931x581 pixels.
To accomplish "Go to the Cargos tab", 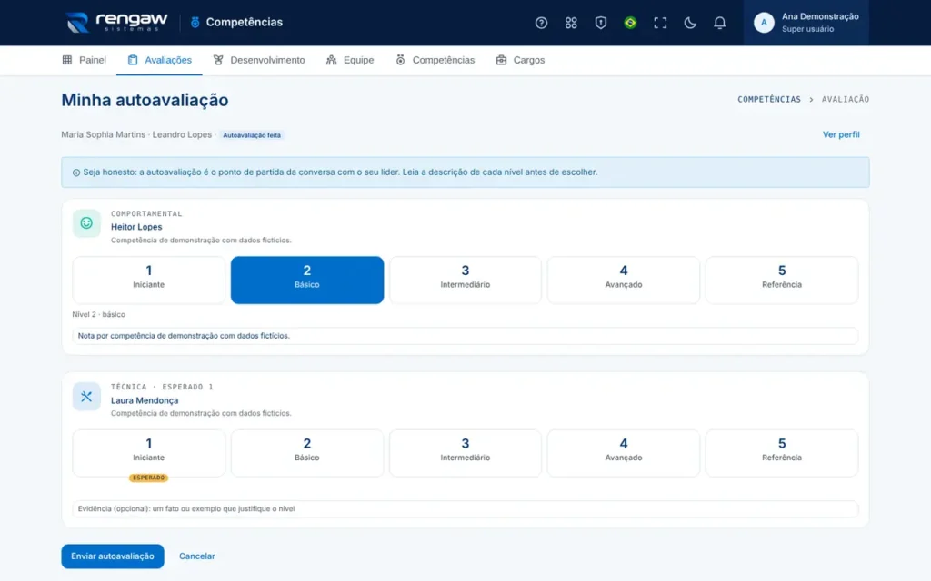I will pos(520,60).
